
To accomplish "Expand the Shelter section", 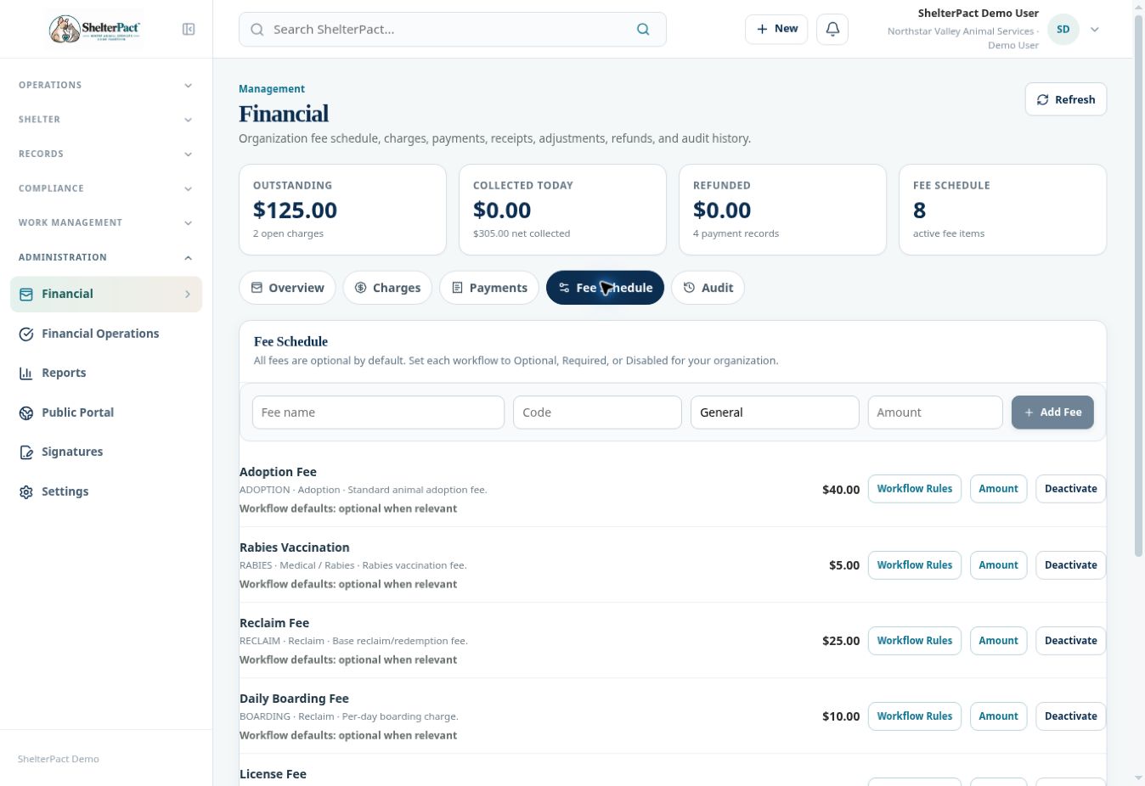I will 106,120.
